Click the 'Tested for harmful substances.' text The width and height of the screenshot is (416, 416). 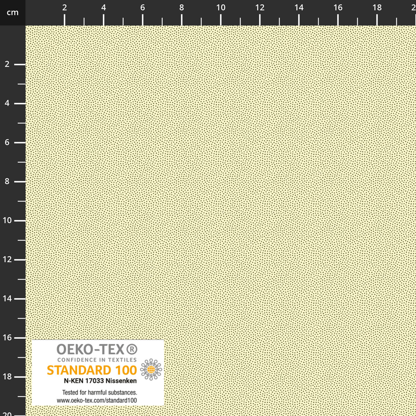tap(99, 392)
